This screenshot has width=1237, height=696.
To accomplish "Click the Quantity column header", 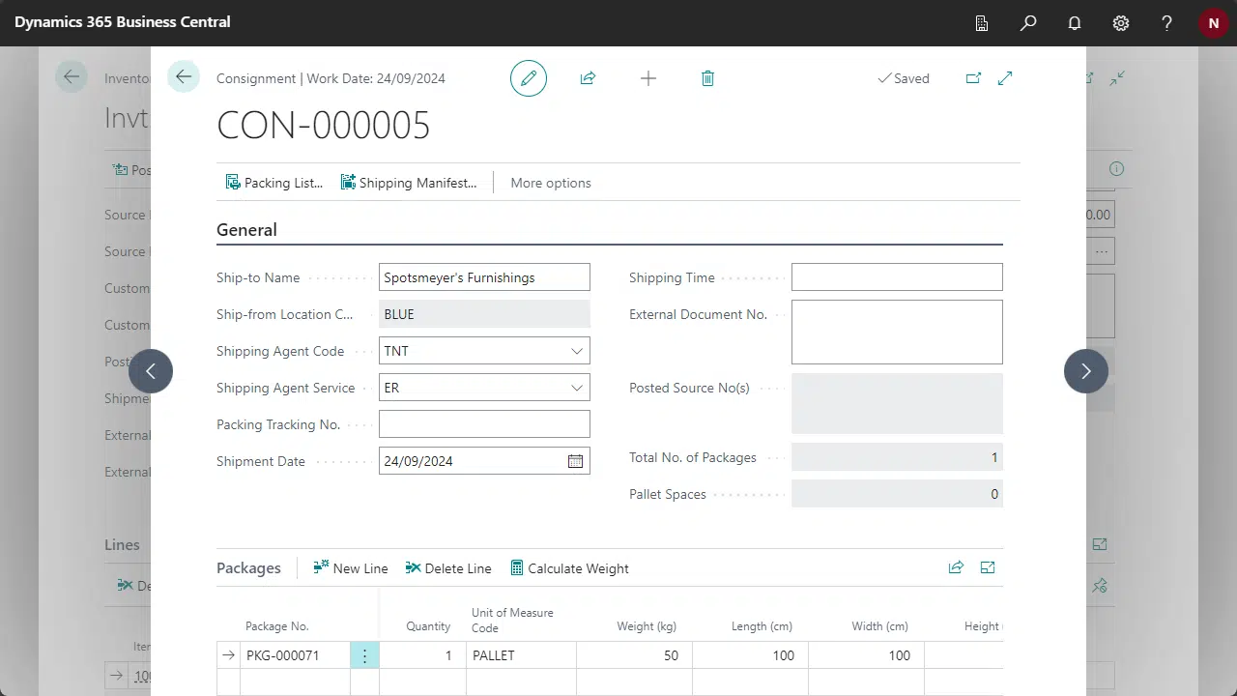I will point(428,626).
